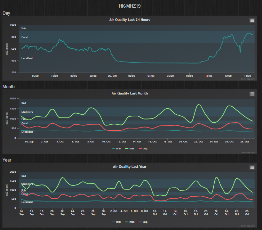Click the Domoticz.com credit under month chart
This screenshot has width=262, height=230.
point(248,153)
